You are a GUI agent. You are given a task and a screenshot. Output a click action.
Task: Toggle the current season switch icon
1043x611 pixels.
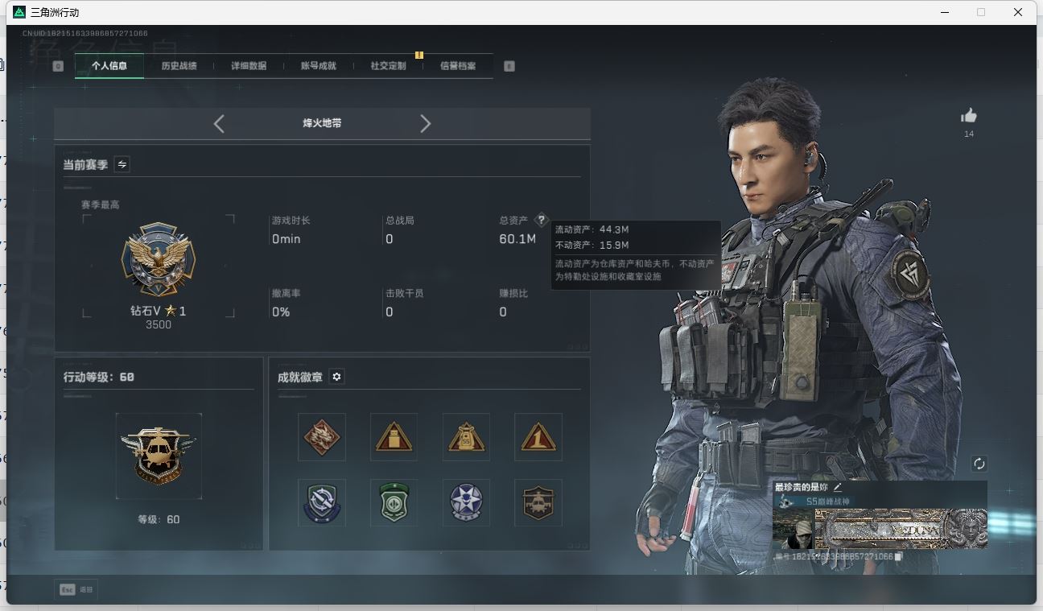(x=122, y=164)
